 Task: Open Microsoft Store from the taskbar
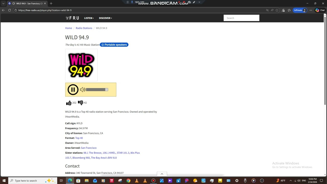pyautogui.click(x=78, y=181)
